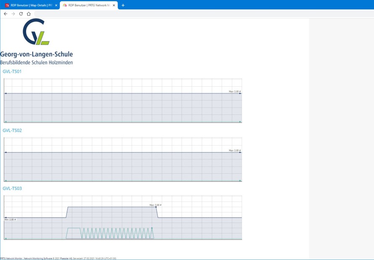Close the Map-Details tab
The height and width of the screenshot is (260, 374).
[56, 5]
